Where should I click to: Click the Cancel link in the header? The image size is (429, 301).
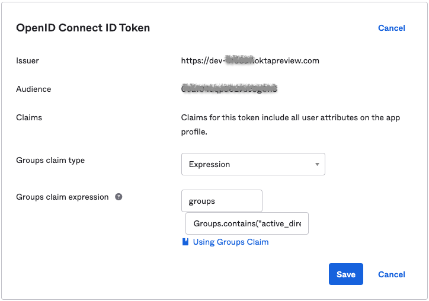coord(391,28)
